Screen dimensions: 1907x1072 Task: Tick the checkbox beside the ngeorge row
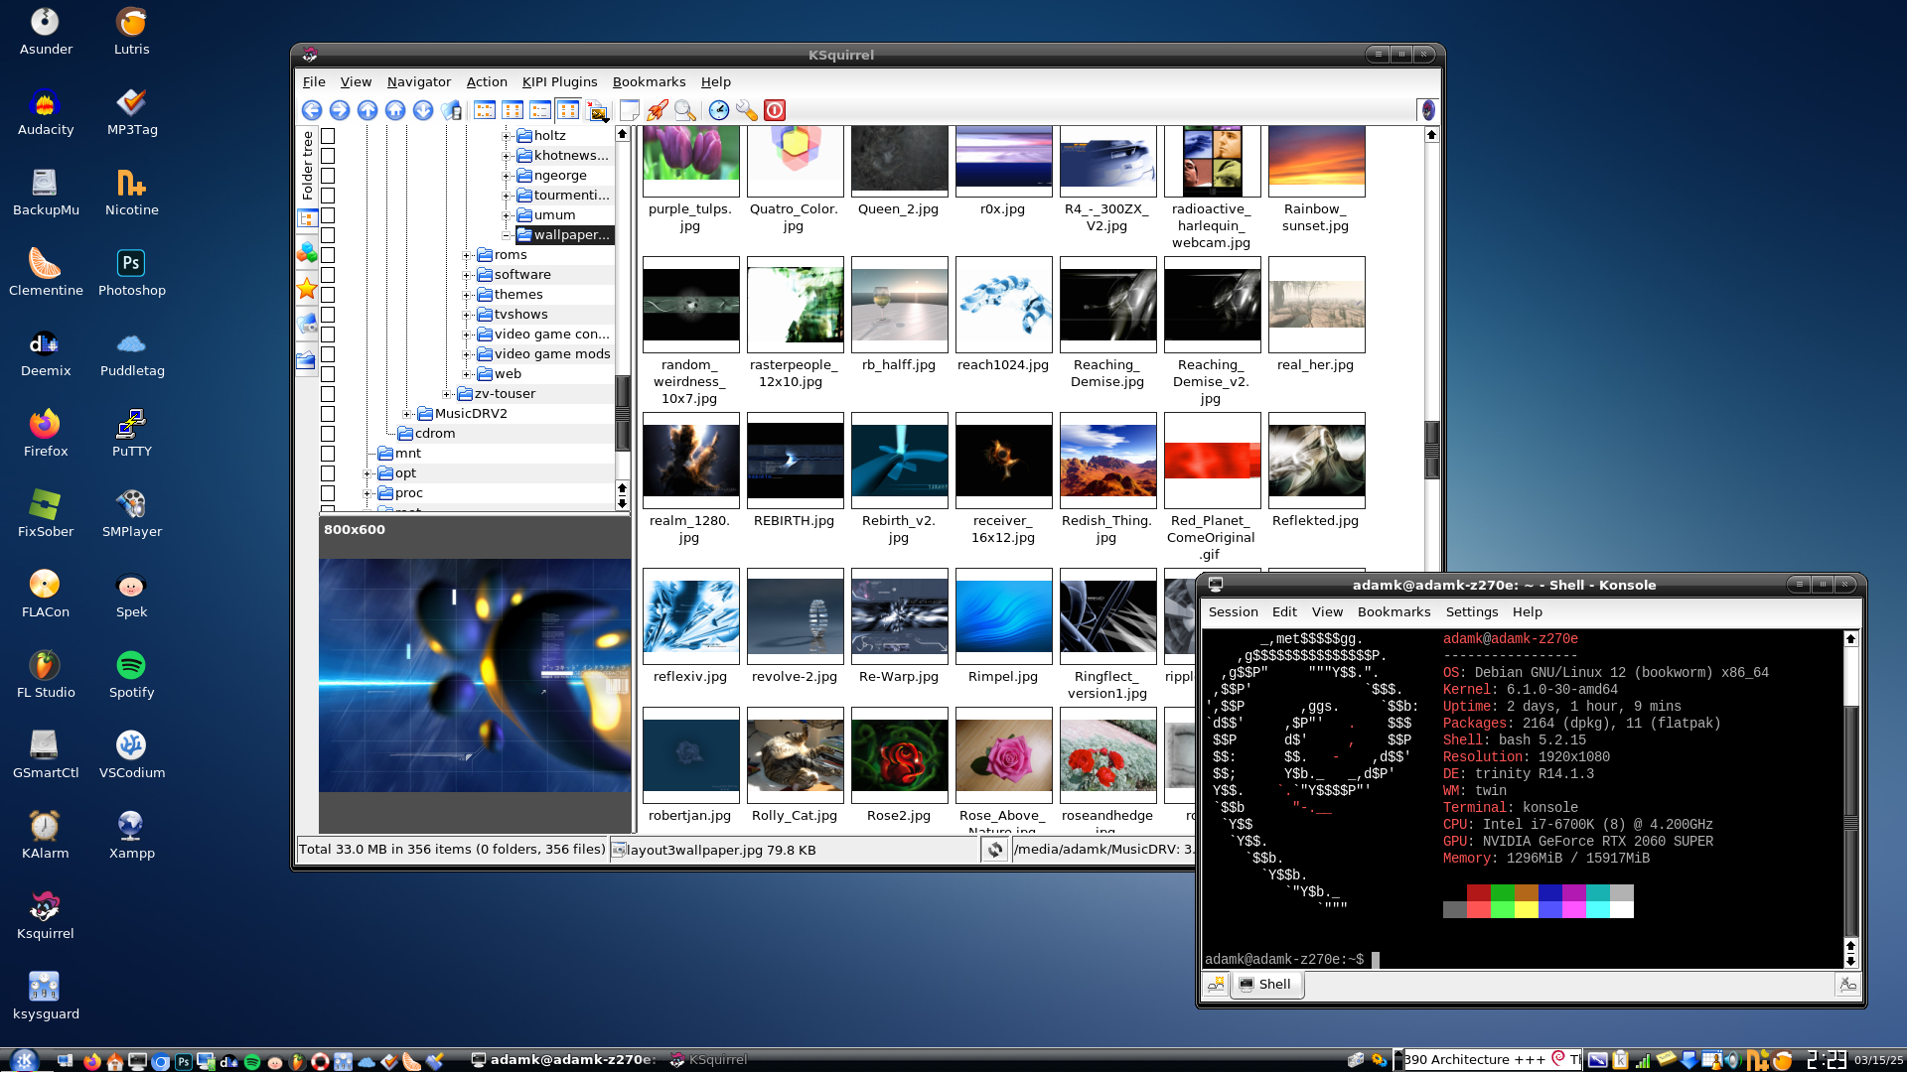328,176
